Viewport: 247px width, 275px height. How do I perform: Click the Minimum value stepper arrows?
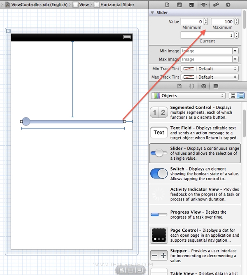206,21
